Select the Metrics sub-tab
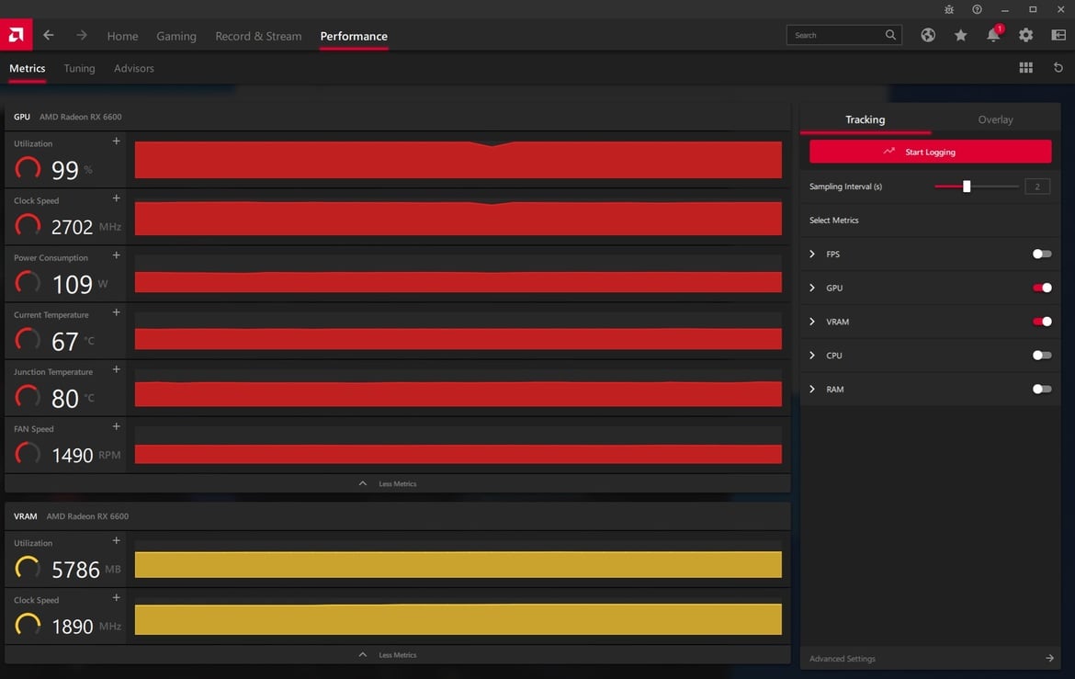 [x=28, y=69]
